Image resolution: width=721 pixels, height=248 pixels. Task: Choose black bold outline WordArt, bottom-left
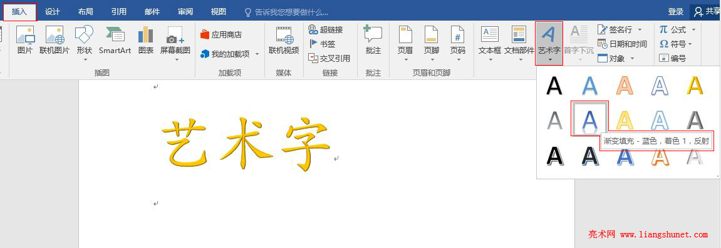pyautogui.click(x=554, y=156)
